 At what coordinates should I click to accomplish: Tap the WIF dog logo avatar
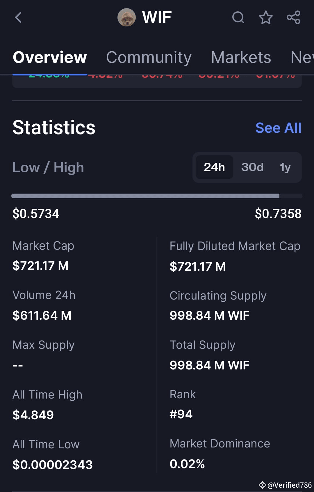(126, 17)
